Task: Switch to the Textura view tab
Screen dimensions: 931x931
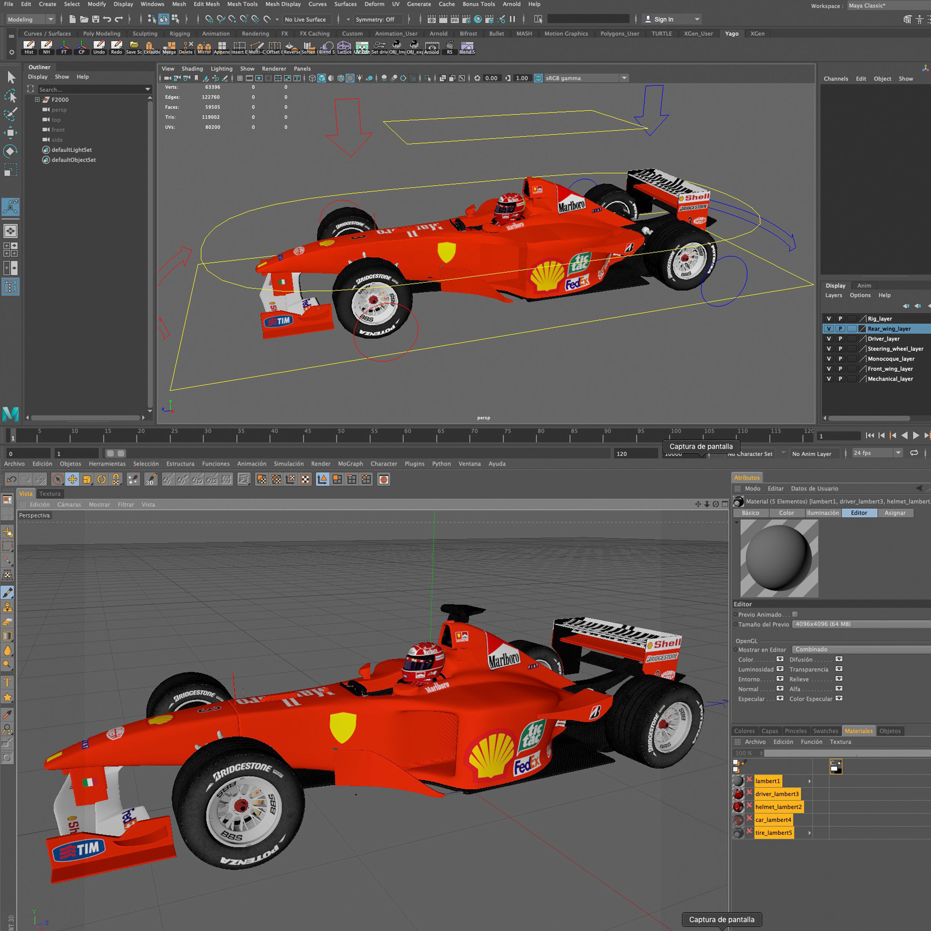Action: coord(50,493)
